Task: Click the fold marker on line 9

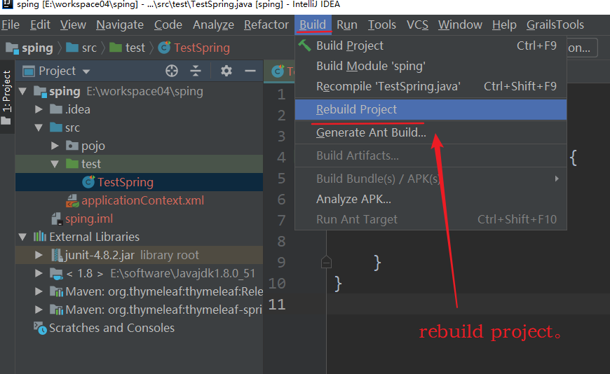Action: pos(327,263)
